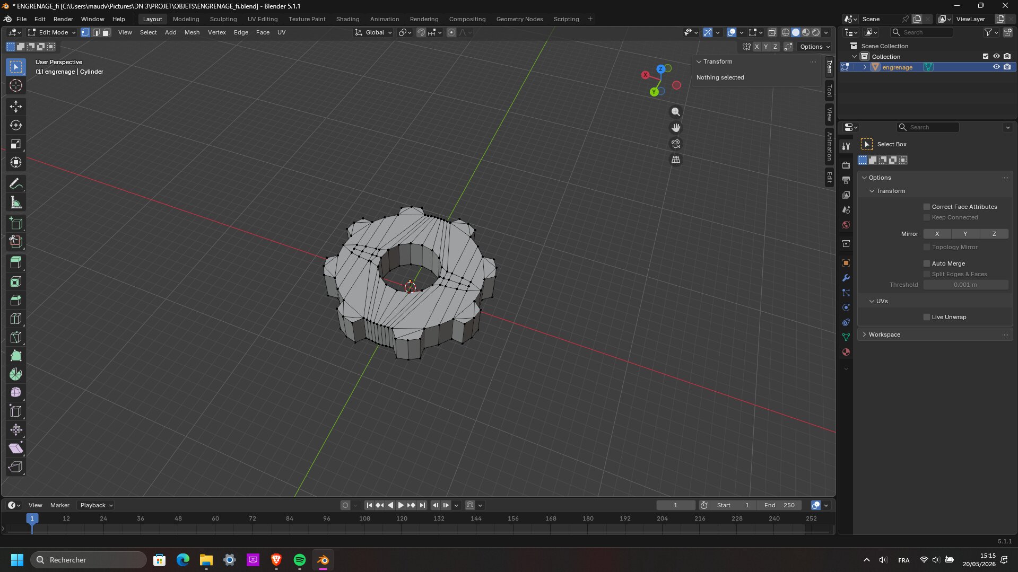Select the Knife tool
Screen dimensions: 1018x572
(16, 337)
